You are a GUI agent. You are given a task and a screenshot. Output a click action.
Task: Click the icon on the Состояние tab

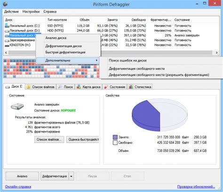tap(106, 87)
